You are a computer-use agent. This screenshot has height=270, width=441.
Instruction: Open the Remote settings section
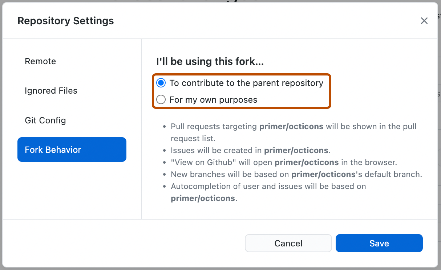point(40,61)
